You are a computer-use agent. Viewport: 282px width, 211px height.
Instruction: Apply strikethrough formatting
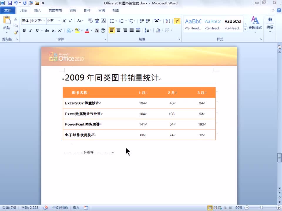click(47, 30)
